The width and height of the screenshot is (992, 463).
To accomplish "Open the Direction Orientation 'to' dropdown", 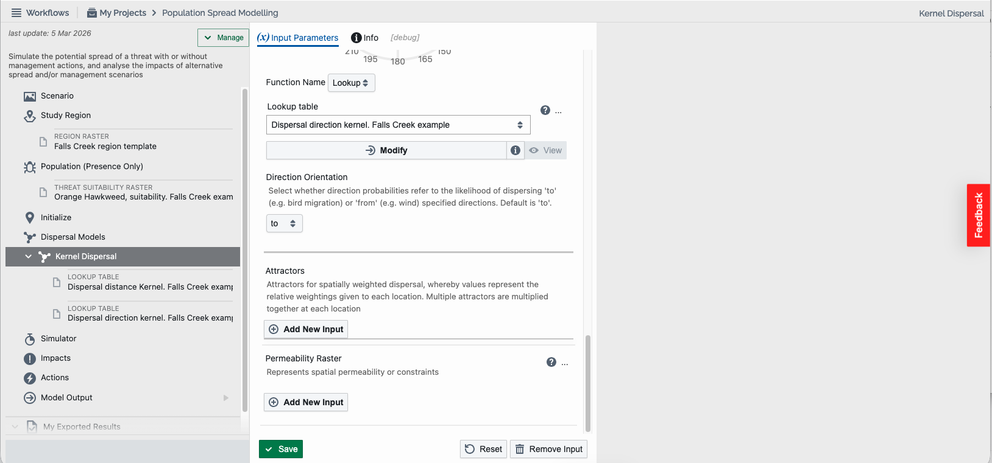I will coord(284,223).
